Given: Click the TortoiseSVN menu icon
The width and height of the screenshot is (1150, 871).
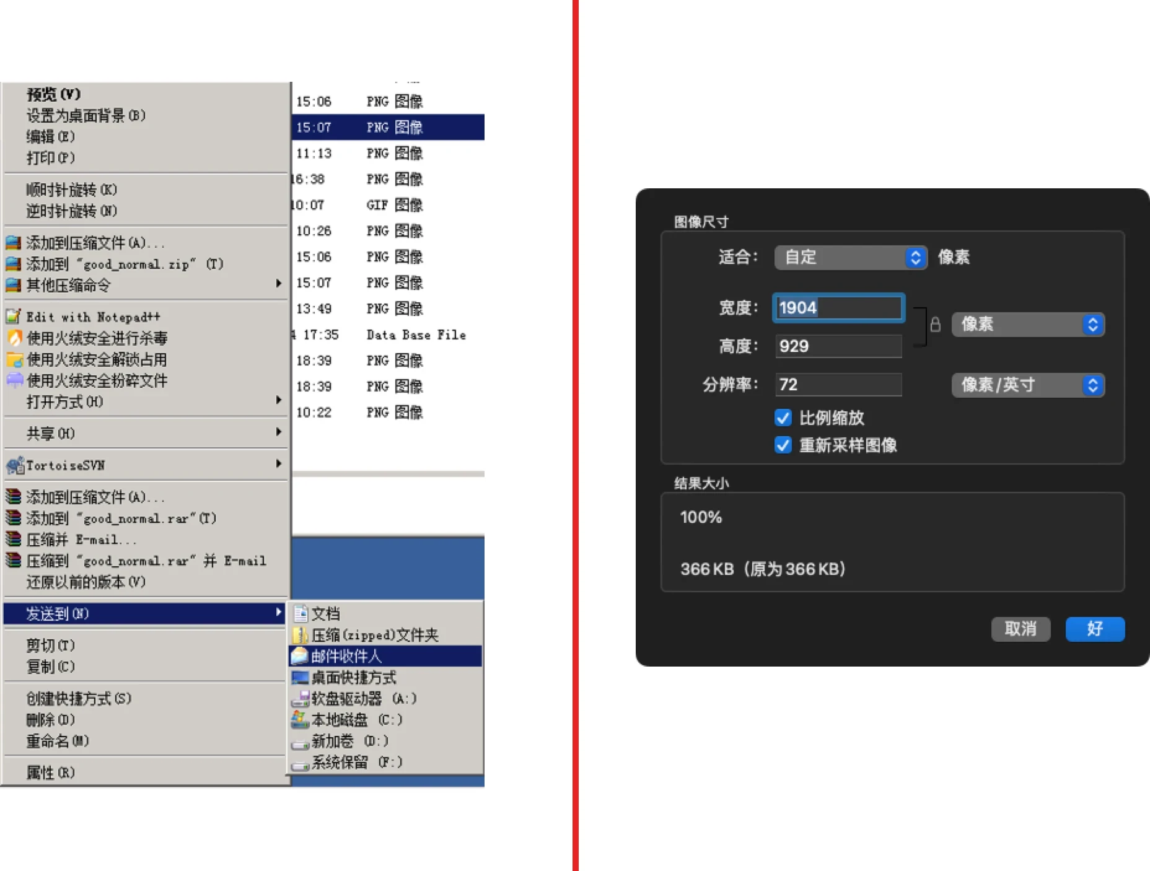Looking at the screenshot, I should pyautogui.click(x=14, y=464).
